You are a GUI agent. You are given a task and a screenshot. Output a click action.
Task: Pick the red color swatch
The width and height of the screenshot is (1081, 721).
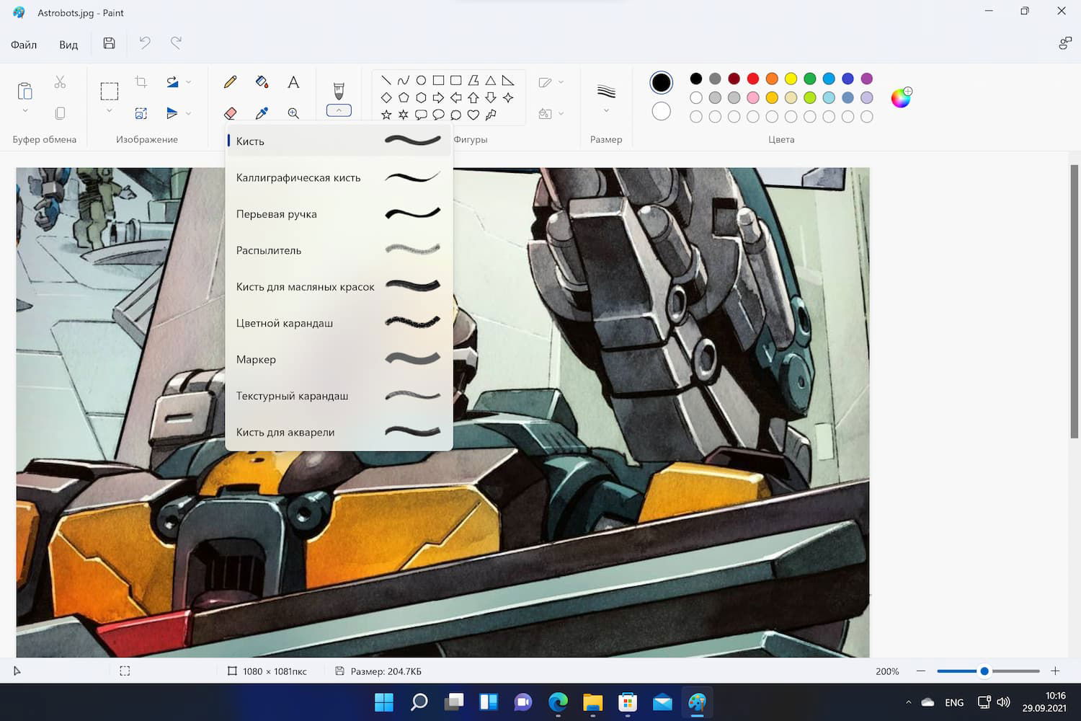click(753, 79)
